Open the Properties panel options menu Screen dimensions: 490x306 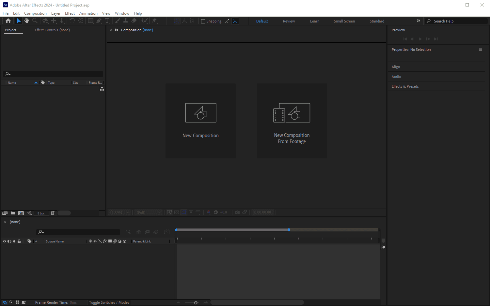tap(481, 50)
